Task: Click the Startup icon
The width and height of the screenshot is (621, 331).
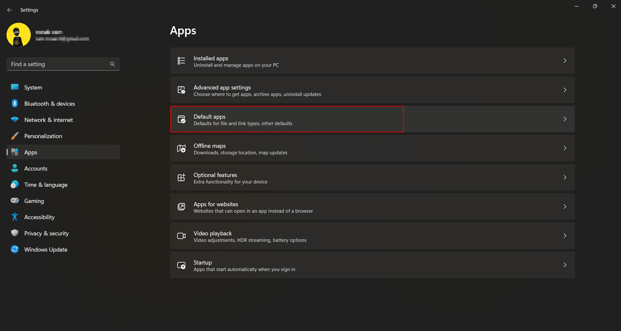Action: click(x=181, y=265)
